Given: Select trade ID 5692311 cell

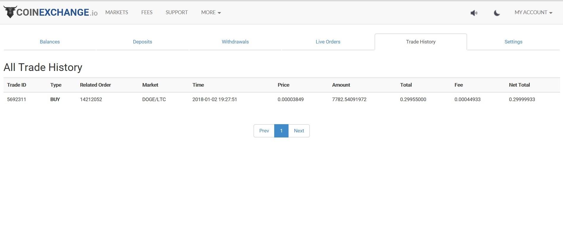Looking at the screenshot, I should (x=17, y=99).
